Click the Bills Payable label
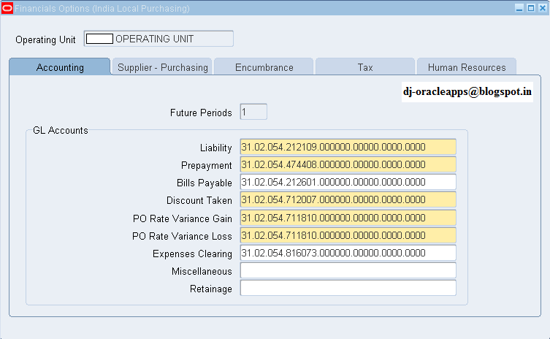Screen dimensions: 550x339 click(204, 183)
